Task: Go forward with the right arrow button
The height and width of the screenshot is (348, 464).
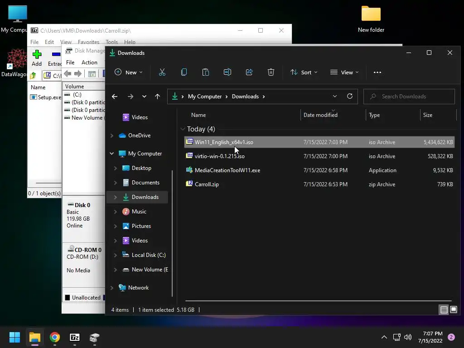Action: tap(130, 97)
